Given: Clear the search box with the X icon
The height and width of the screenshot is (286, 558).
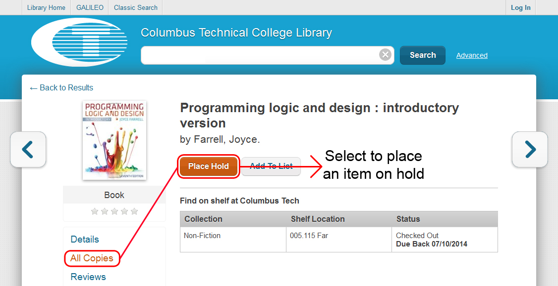Looking at the screenshot, I should pos(385,55).
